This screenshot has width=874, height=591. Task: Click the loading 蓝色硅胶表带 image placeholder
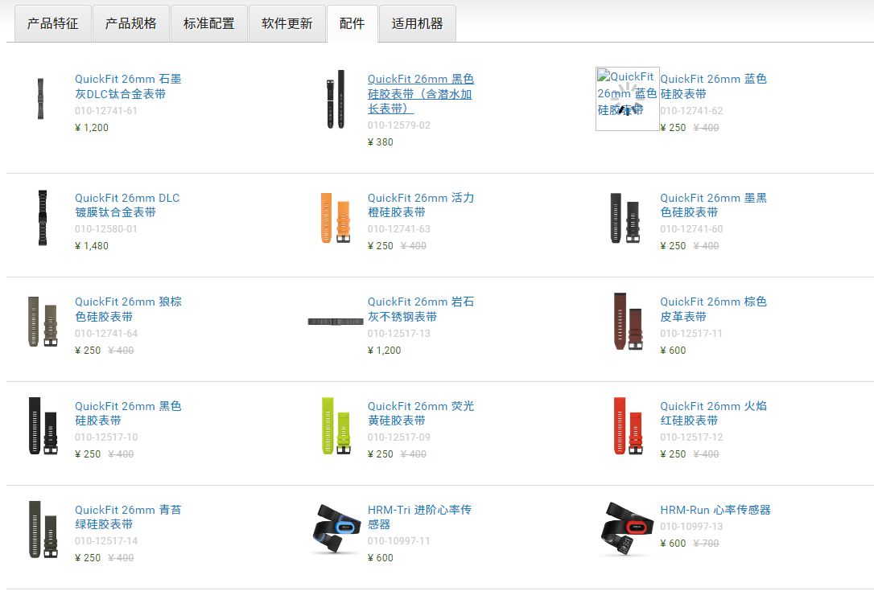[x=628, y=99]
